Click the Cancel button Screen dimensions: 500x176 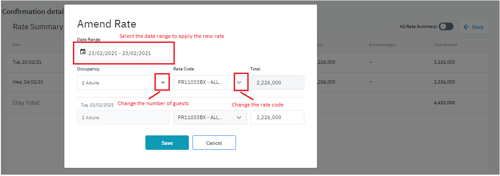[x=214, y=143]
